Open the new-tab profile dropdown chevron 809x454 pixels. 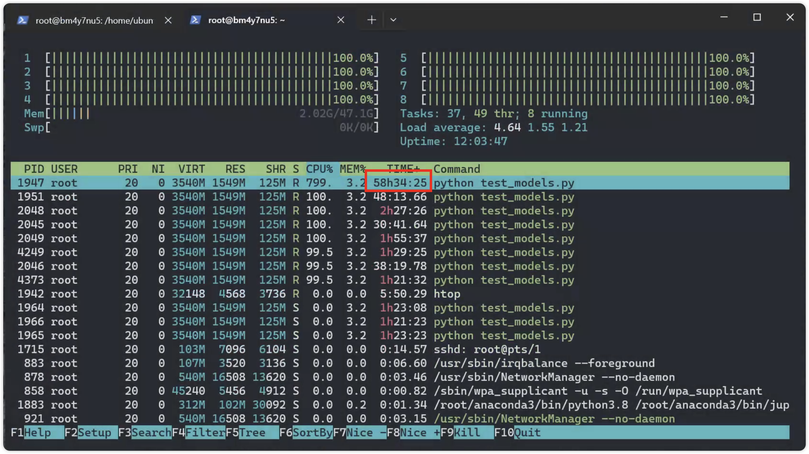coord(393,20)
